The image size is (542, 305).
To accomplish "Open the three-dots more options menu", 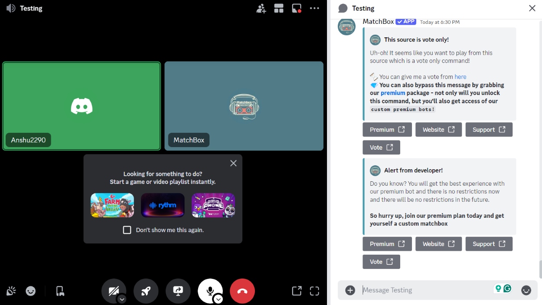I will click(x=314, y=8).
